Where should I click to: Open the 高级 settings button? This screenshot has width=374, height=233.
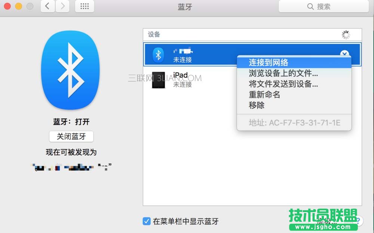click(x=326, y=221)
